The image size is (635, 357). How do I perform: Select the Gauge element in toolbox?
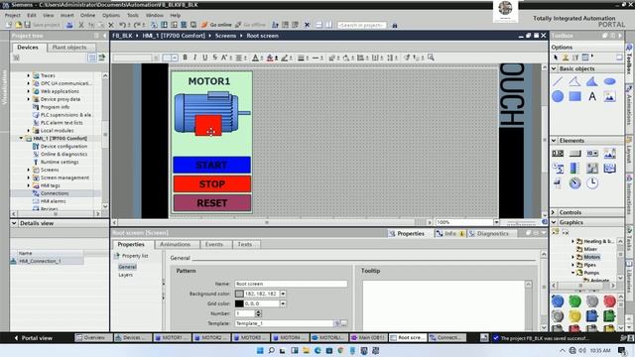click(x=575, y=182)
